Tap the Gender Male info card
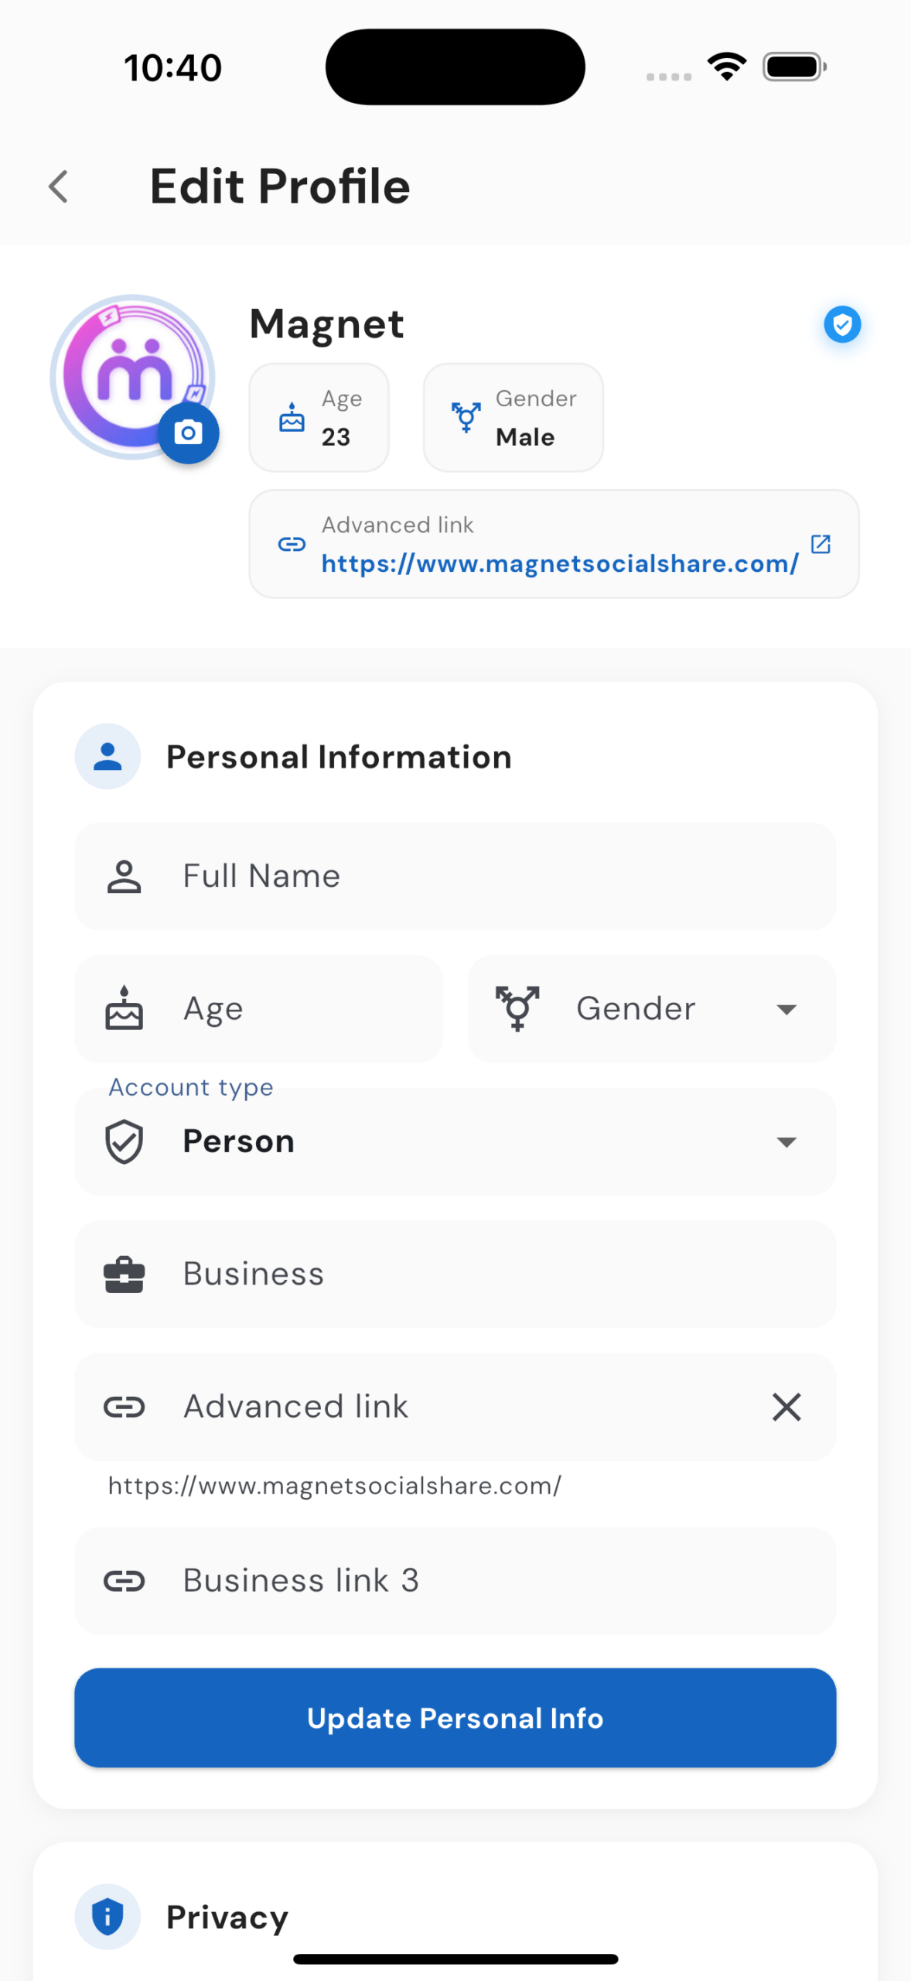This screenshot has width=911, height=1981. point(513,418)
